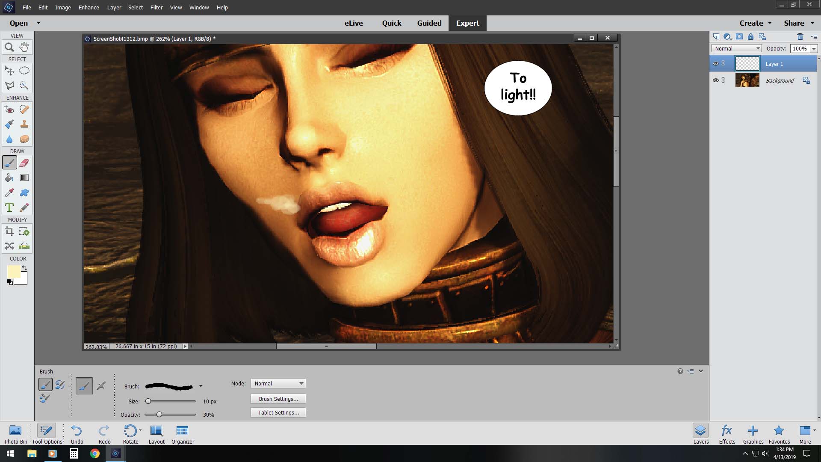Image resolution: width=821 pixels, height=462 pixels.
Task: Open the Enhance menu
Action: pos(89,8)
